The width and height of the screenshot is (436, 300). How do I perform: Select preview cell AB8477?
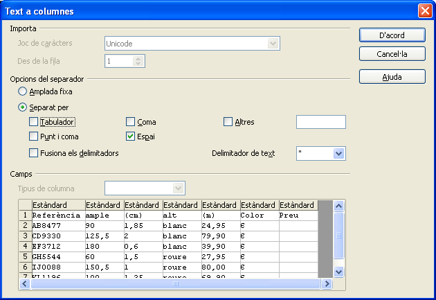(57, 225)
